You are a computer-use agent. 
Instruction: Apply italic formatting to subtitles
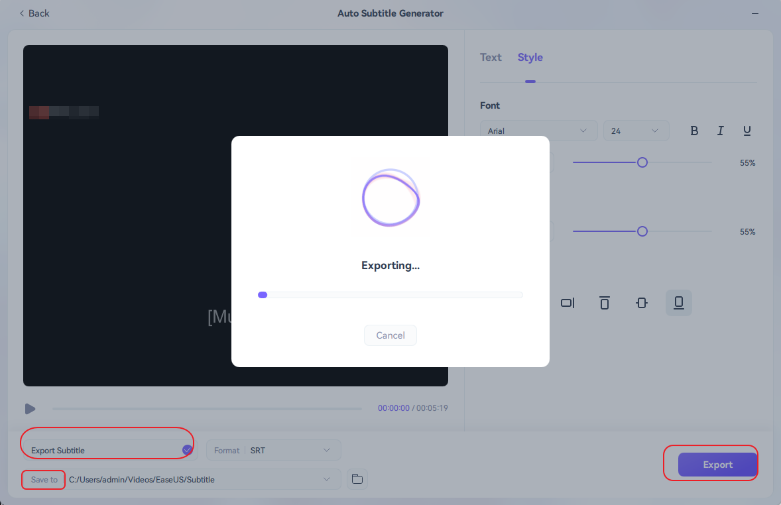tap(720, 131)
